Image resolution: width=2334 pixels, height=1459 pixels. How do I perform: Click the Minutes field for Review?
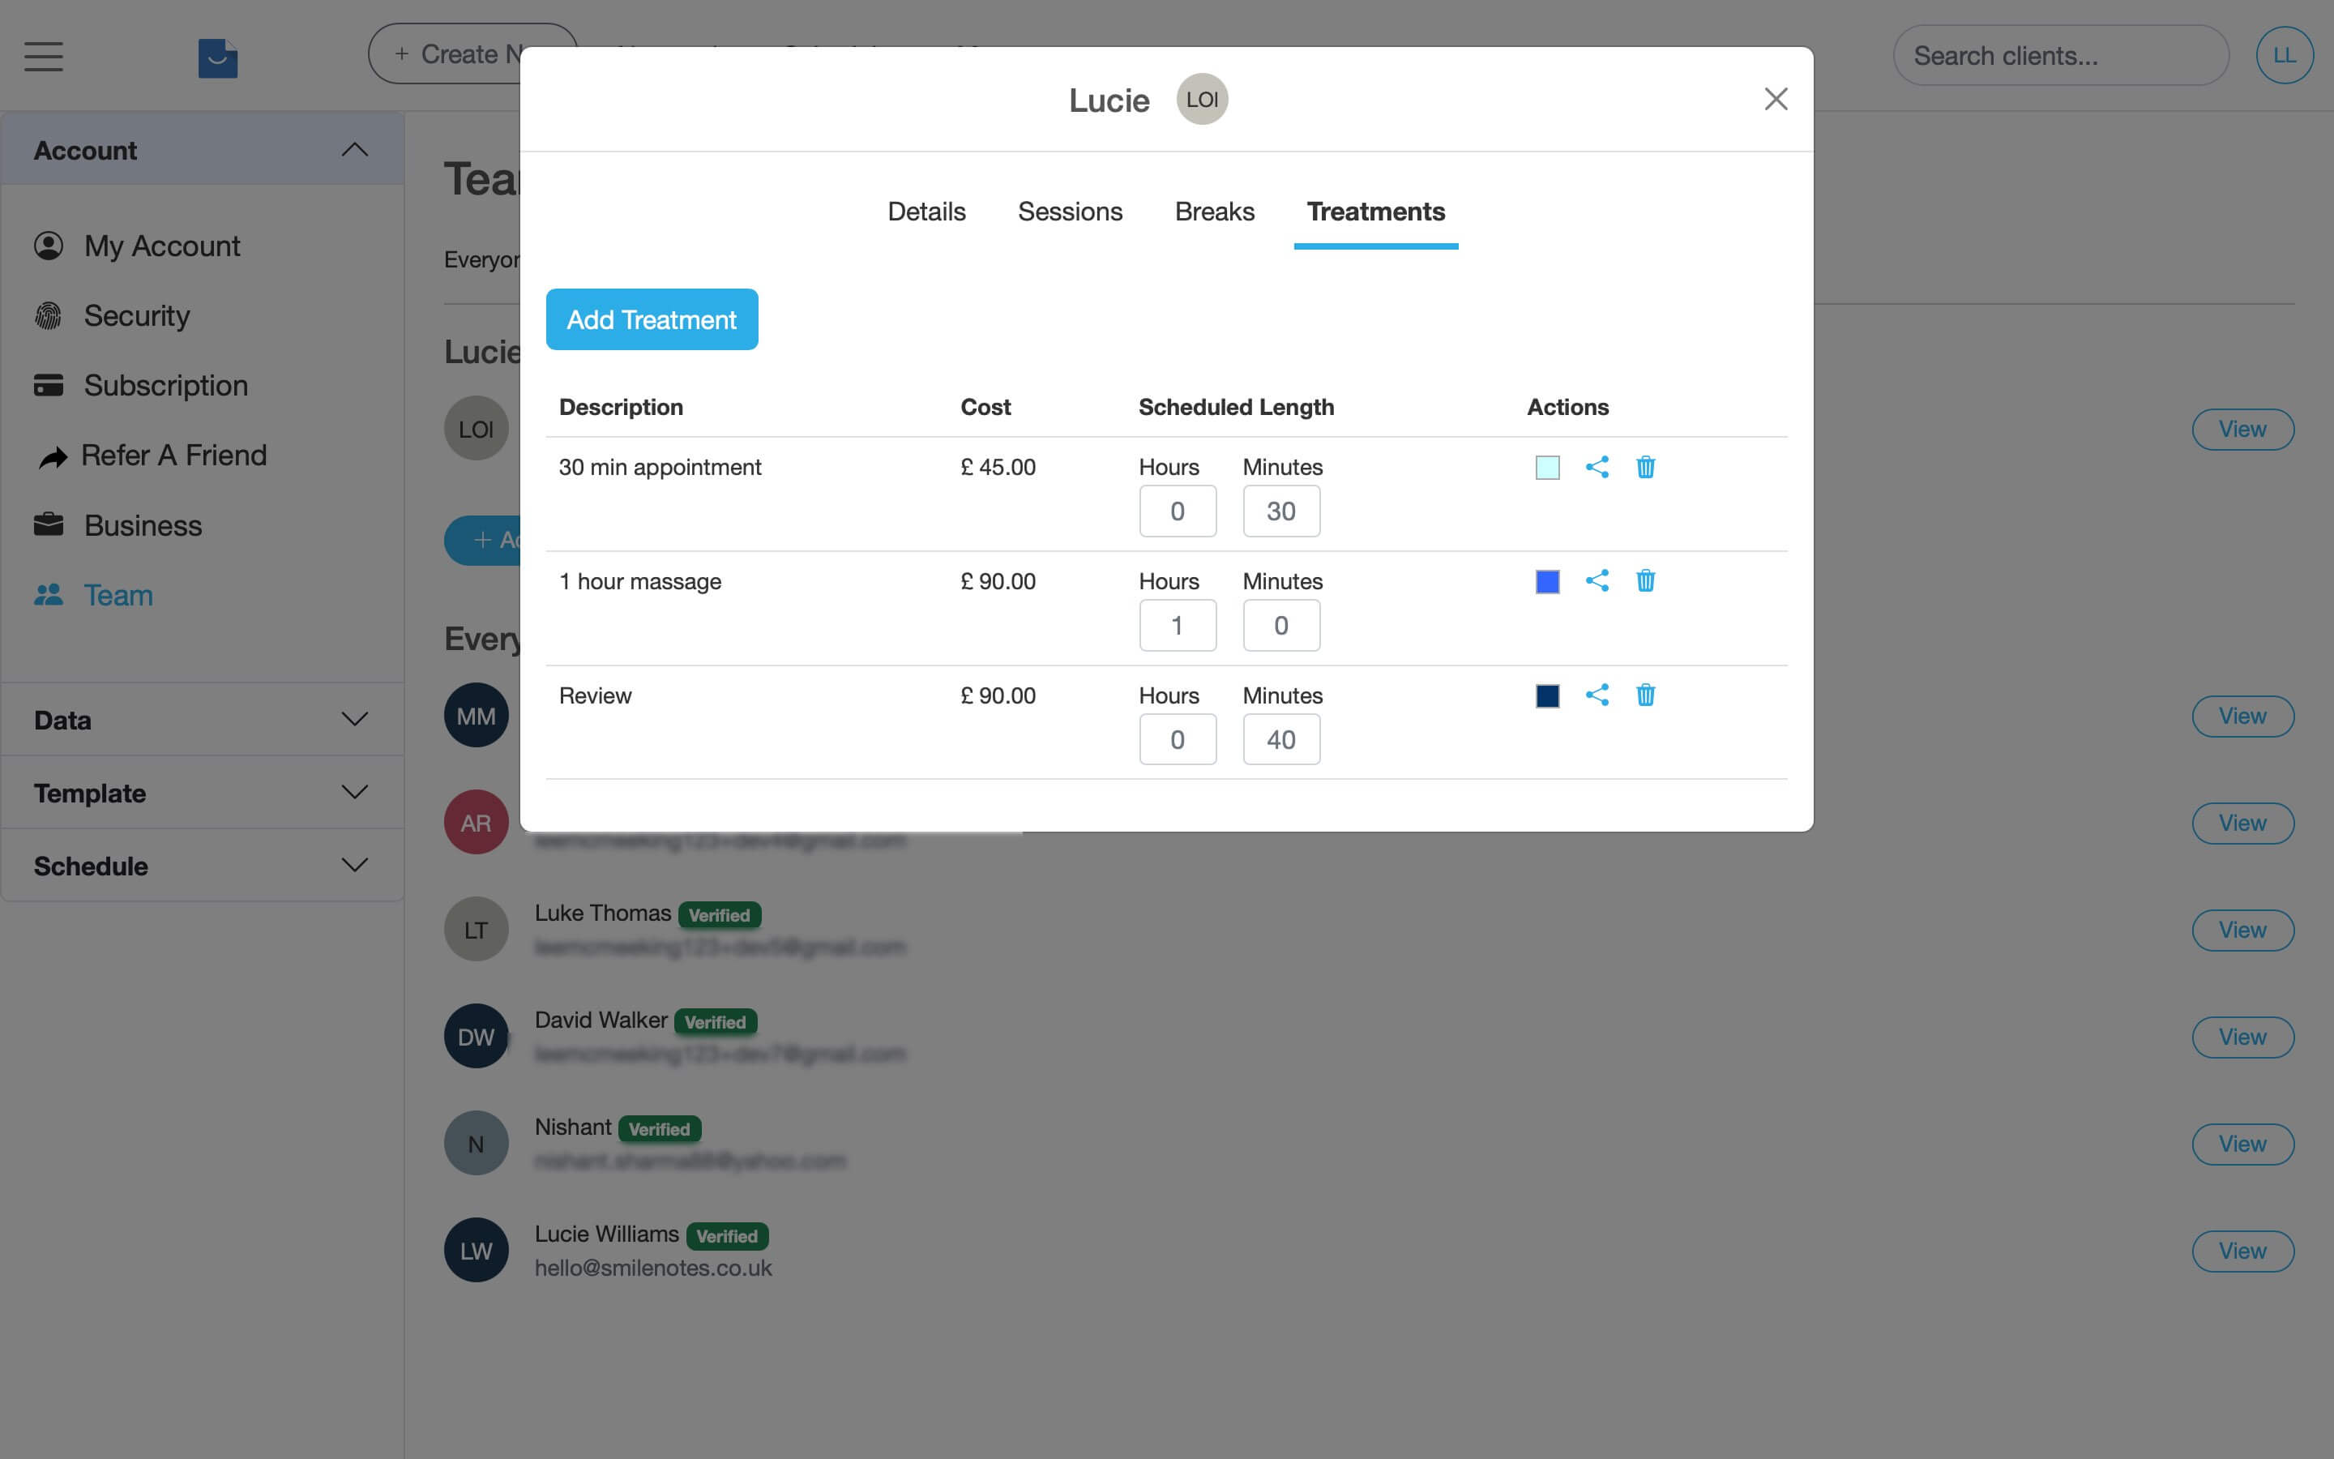coord(1280,738)
